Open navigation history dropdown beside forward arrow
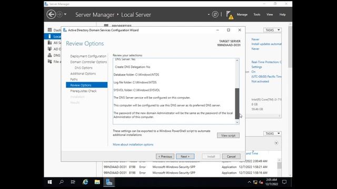 pyautogui.click(x=65, y=14)
